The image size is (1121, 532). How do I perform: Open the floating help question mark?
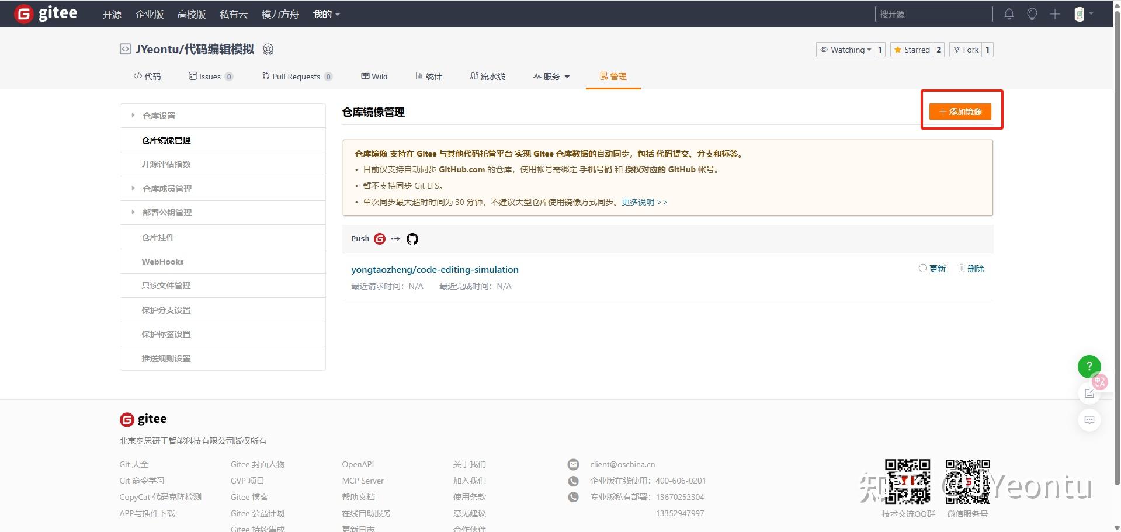[x=1088, y=366]
